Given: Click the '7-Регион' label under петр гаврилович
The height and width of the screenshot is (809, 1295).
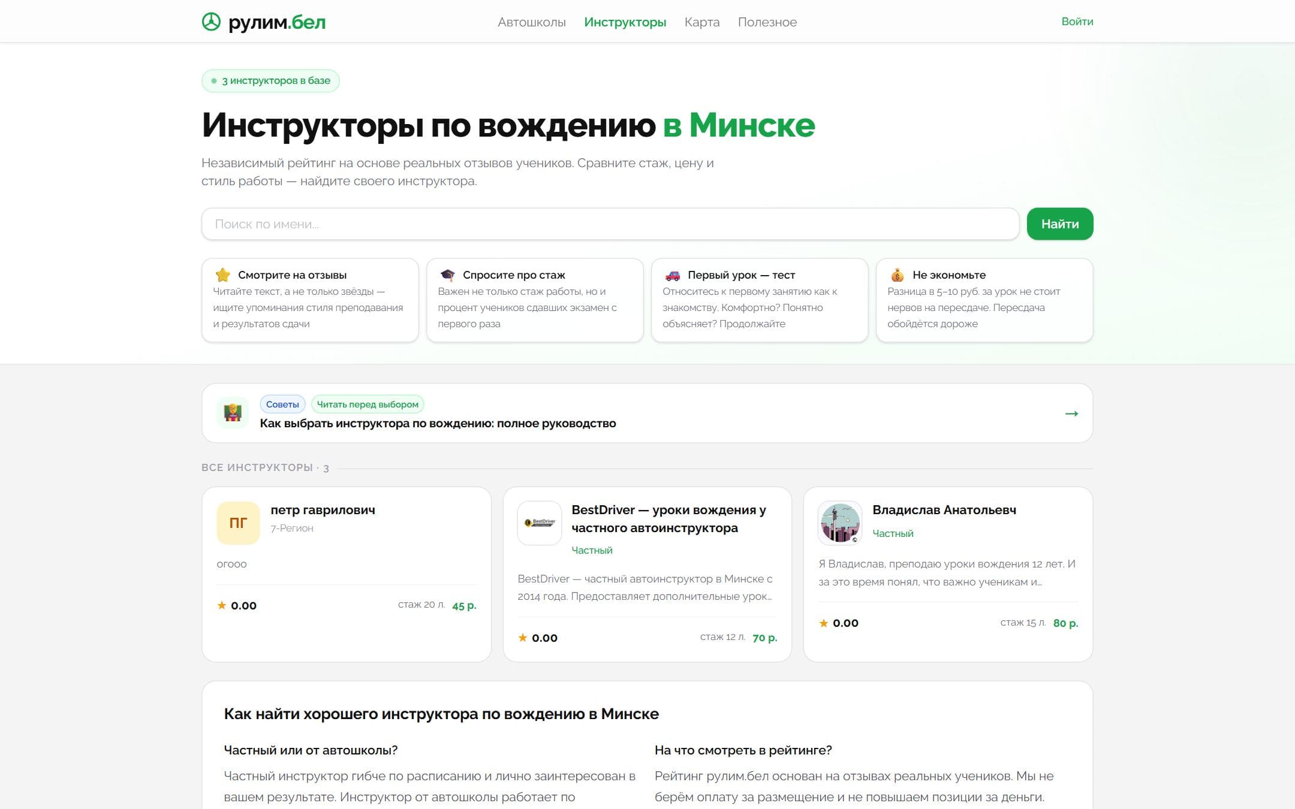Looking at the screenshot, I should pyautogui.click(x=292, y=528).
